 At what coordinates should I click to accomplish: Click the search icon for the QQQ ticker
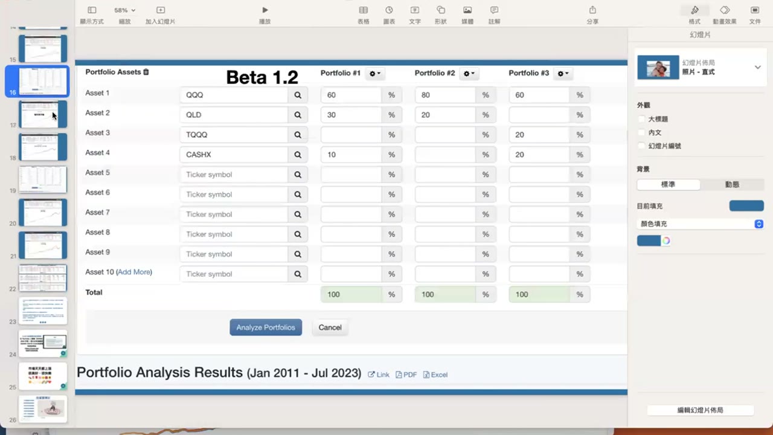pos(298,95)
